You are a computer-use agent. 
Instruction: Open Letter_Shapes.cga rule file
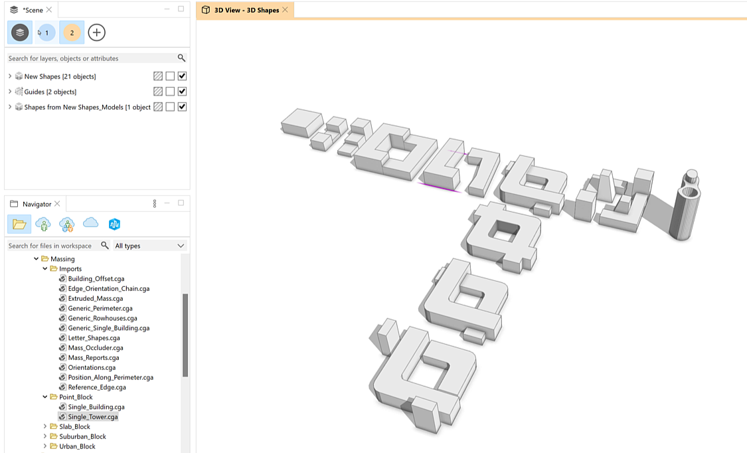tap(94, 338)
